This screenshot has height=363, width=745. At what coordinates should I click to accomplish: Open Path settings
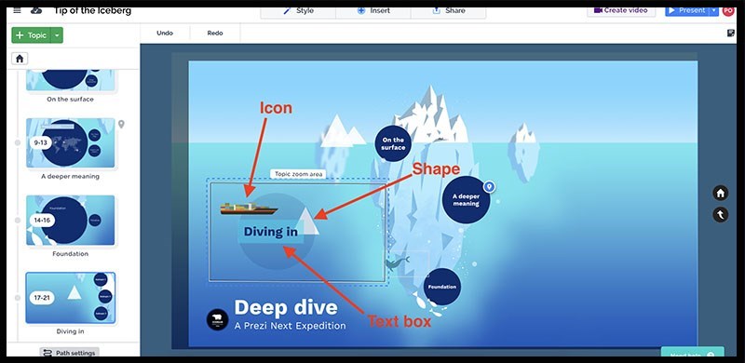pos(69,353)
